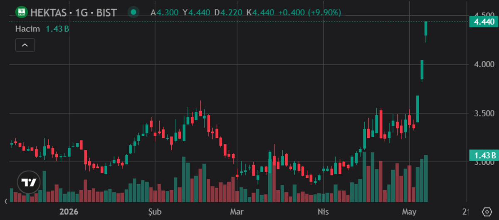Open the TradingView logo link
The image size is (499, 220).
click(x=28, y=183)
